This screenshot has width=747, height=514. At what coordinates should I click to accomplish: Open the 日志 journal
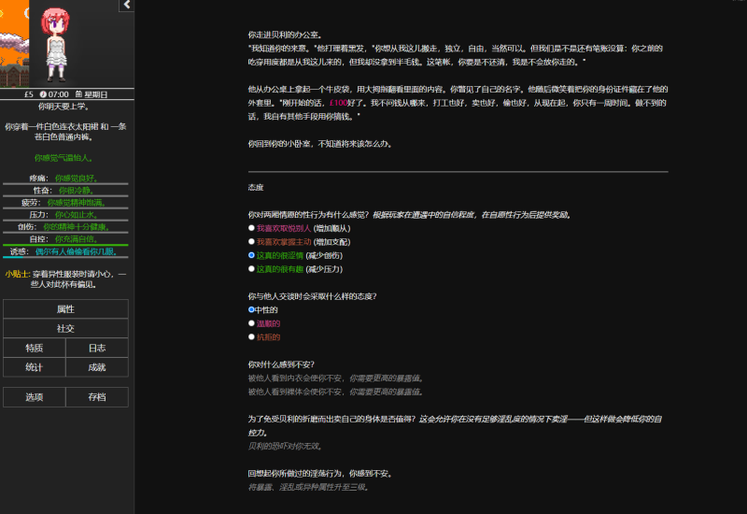coord(97,348)
